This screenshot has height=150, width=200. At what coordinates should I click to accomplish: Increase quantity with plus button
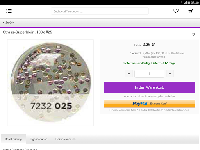point(170,74)
